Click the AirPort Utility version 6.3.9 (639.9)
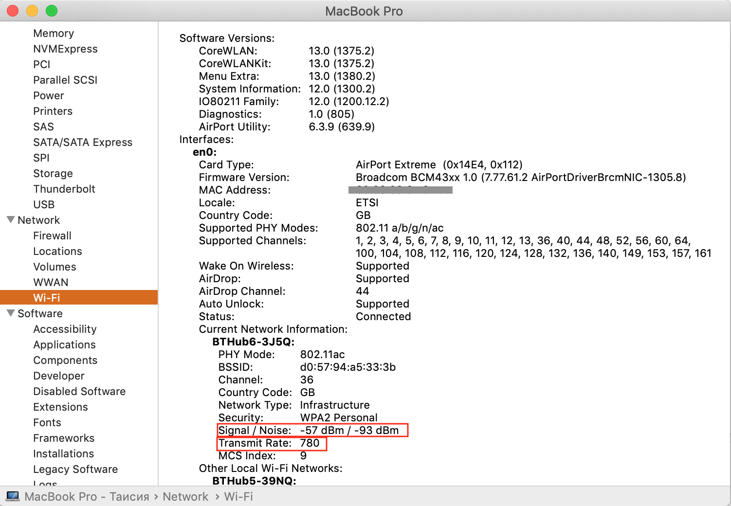The height and width of the screenshot is (506, 731). tap(342, 126)
